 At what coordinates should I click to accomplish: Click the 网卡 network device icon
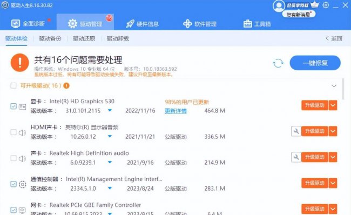click(x=22, y=210)
